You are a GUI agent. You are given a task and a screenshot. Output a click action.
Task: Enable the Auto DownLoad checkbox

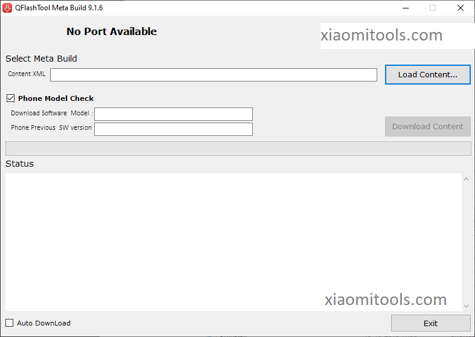[x=10, y=323]
